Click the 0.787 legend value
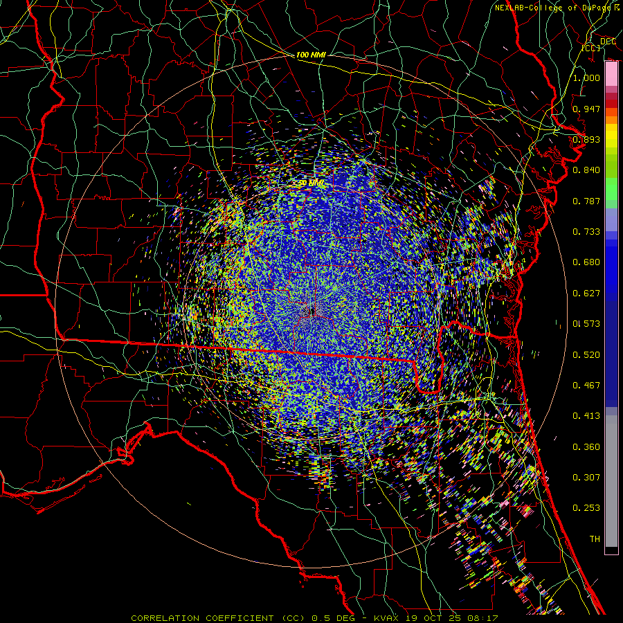Viewport: 623px width, 623px height. [x=586, y=201]
